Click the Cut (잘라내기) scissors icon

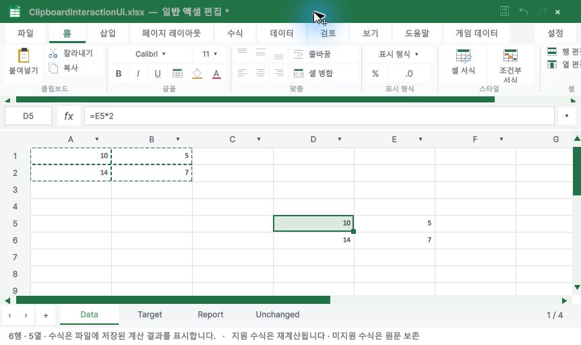tap(53, 53)
